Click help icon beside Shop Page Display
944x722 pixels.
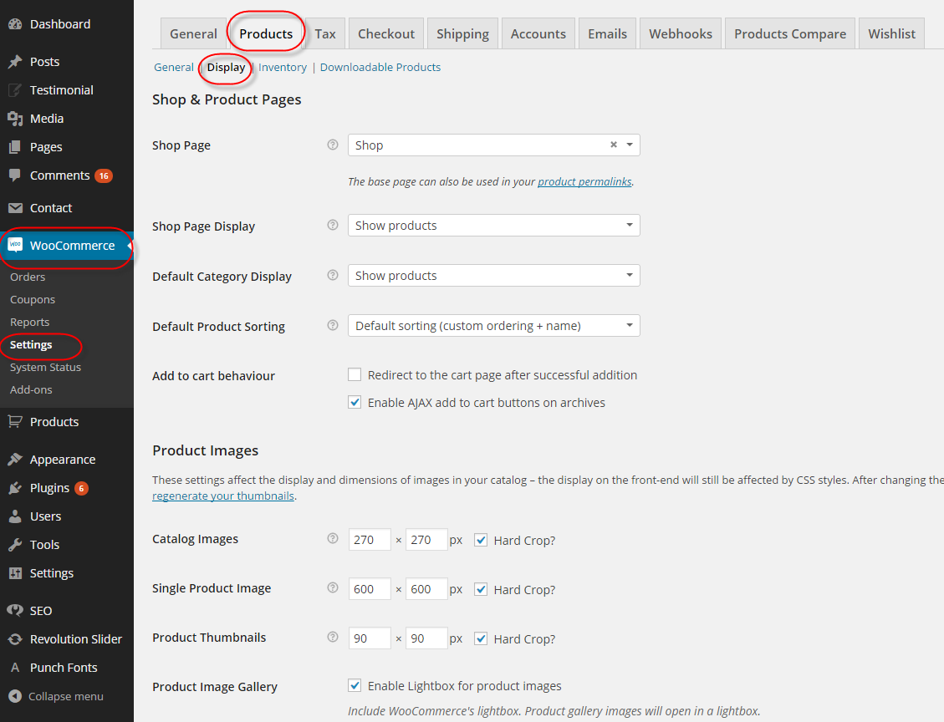[x=333, y=226]
